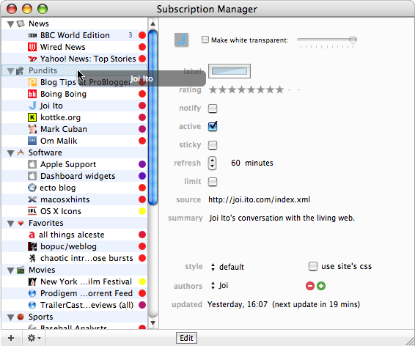Click the large J feed image thumbnail
The height and width of the screenshot is (346, 415).
182,40
